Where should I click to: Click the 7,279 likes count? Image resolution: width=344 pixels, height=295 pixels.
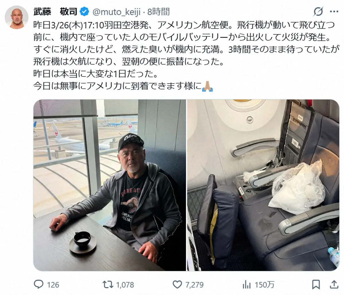(194, 285)
